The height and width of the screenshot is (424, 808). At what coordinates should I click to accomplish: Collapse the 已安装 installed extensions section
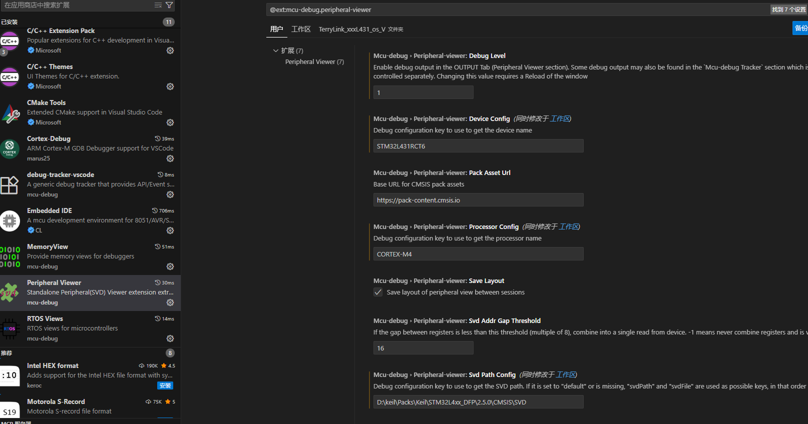tap(10, 22)
